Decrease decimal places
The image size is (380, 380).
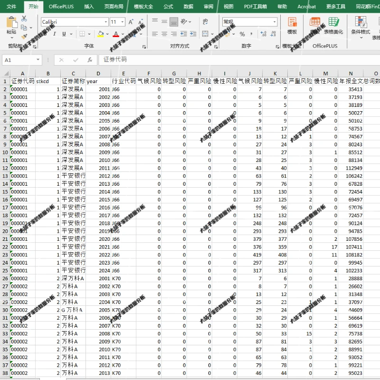coord(273,34)
